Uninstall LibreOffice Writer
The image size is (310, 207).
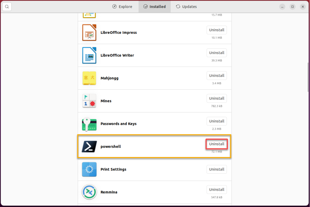(216, 53)
